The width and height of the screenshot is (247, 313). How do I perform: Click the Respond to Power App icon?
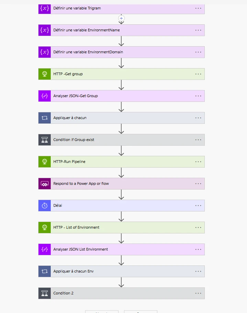[x=45, y=183]
